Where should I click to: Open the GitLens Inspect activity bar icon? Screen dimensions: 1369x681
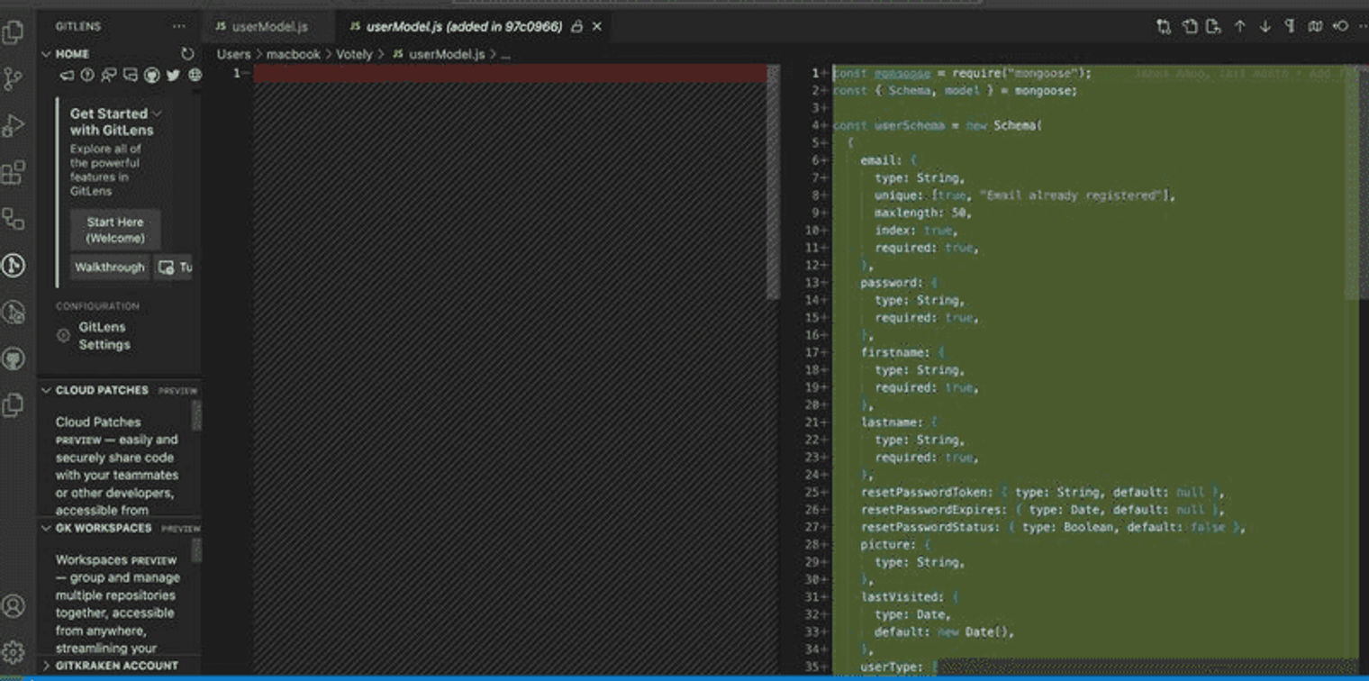(14, 312)
